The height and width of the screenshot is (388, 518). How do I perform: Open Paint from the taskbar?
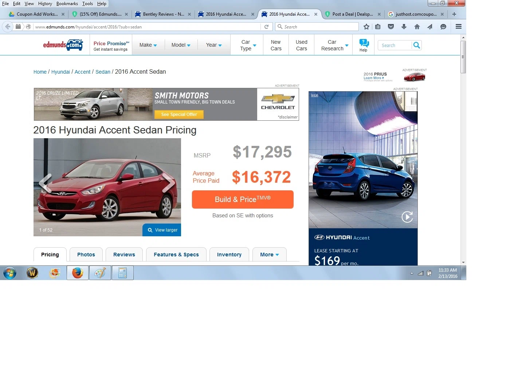point(100,273)
